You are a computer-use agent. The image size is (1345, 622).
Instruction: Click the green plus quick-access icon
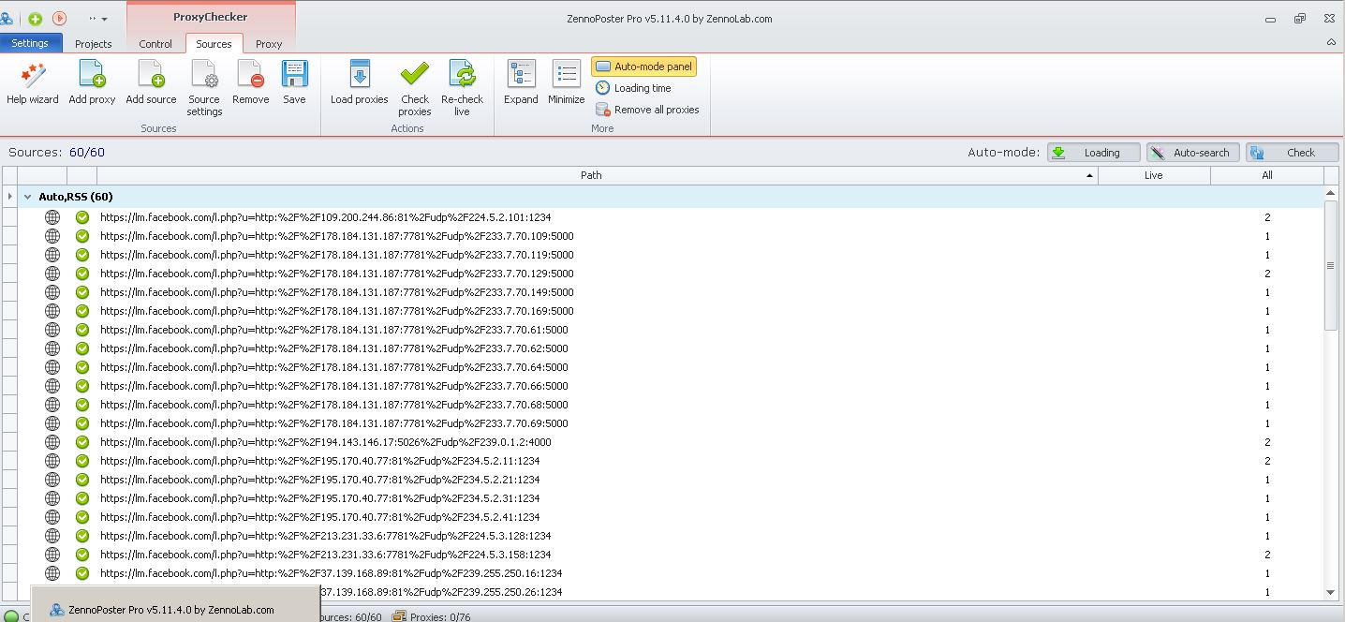pos(35,19)
